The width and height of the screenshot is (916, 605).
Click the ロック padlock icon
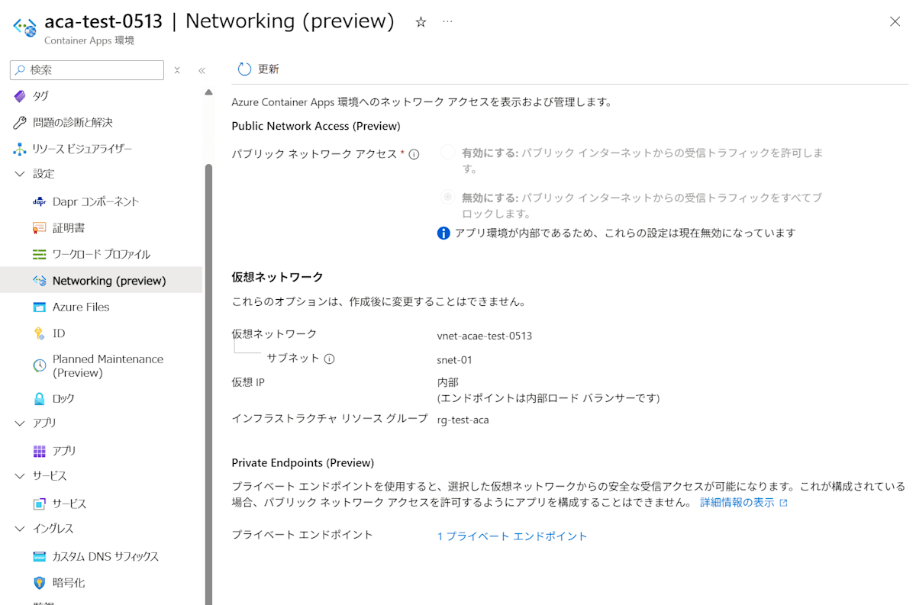click(x=40, y=398)
